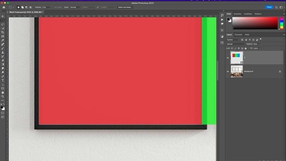Select the Dodge tool
The width and height of the screenshot is (286, 161).
click(3, 72)
